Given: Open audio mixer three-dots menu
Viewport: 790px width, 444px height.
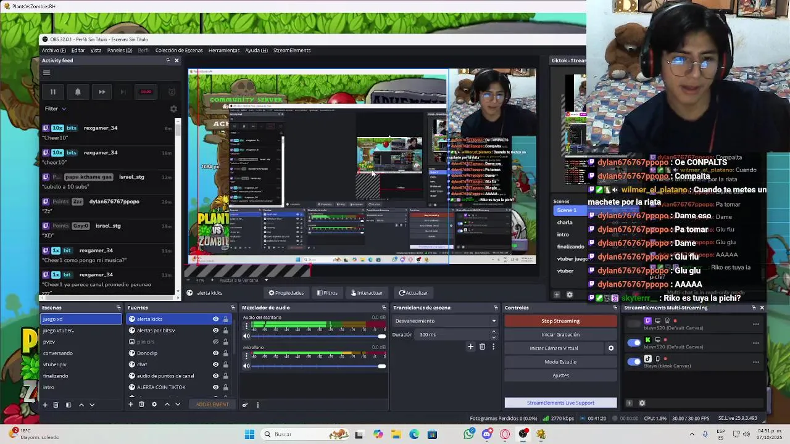Looking at the screenshot, I should pyautogui.click(x=257, y=405).
